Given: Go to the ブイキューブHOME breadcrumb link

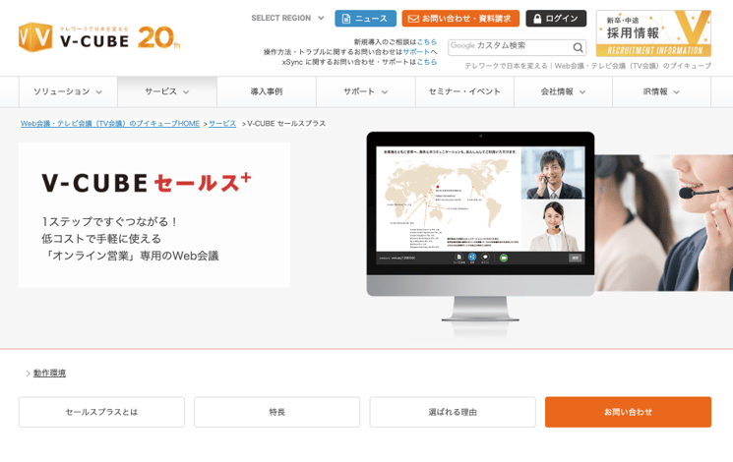Looking at the screenshot, I should [x=110, y=123].
